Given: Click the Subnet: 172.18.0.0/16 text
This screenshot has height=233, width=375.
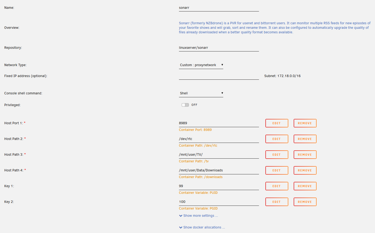Looking at the screenshot, I should pos(282,76).
